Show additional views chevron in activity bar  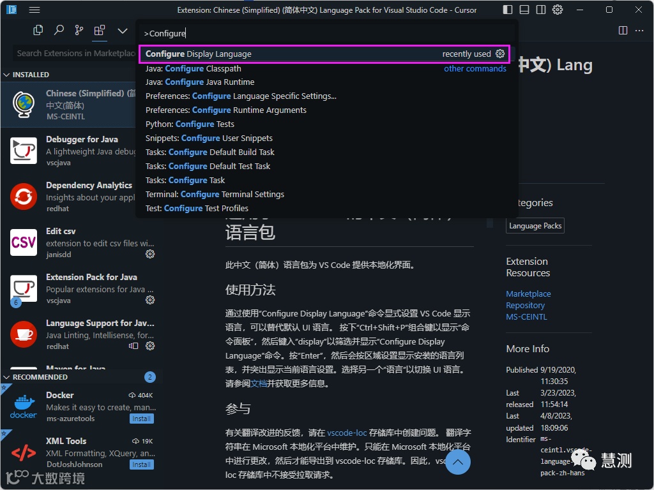[122, 31]
